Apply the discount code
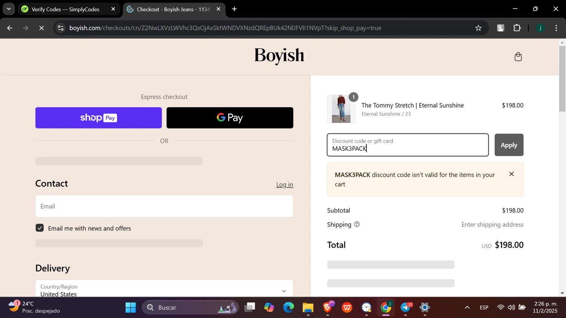566x318 pixels. (509, 145)
